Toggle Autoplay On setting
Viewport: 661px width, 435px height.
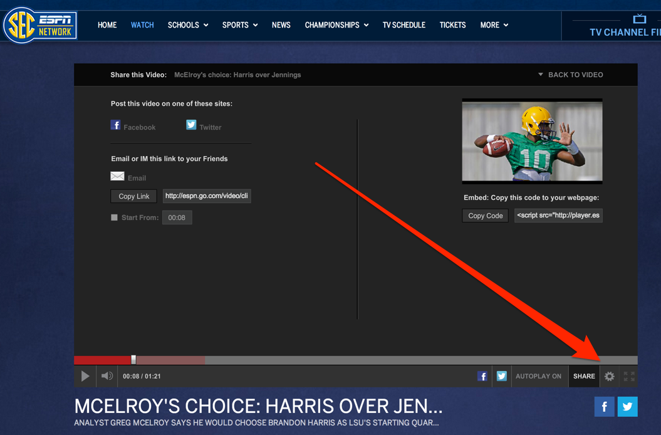pyautogui.click(x=538, y=376)
